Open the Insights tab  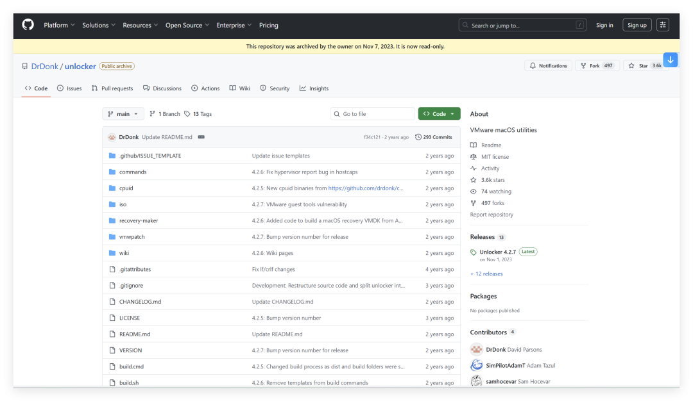coord(314,88)
